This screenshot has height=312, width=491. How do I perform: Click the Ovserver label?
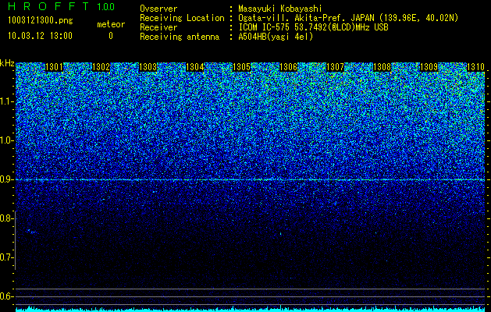158,9
